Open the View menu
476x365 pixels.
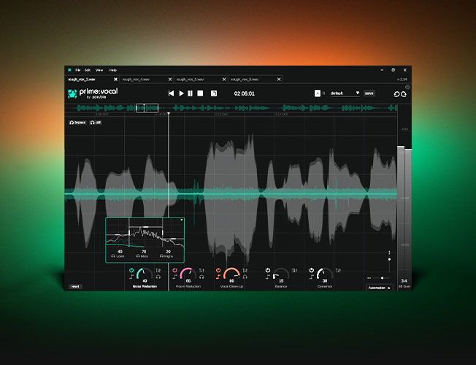(99, 70)
